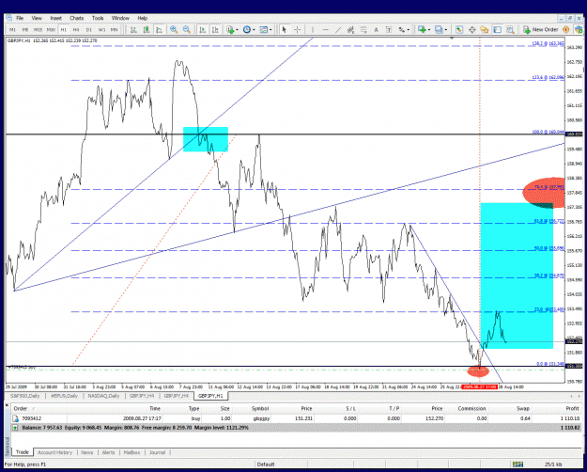Switch chart to H4 timeframe

tap(76, 29)
